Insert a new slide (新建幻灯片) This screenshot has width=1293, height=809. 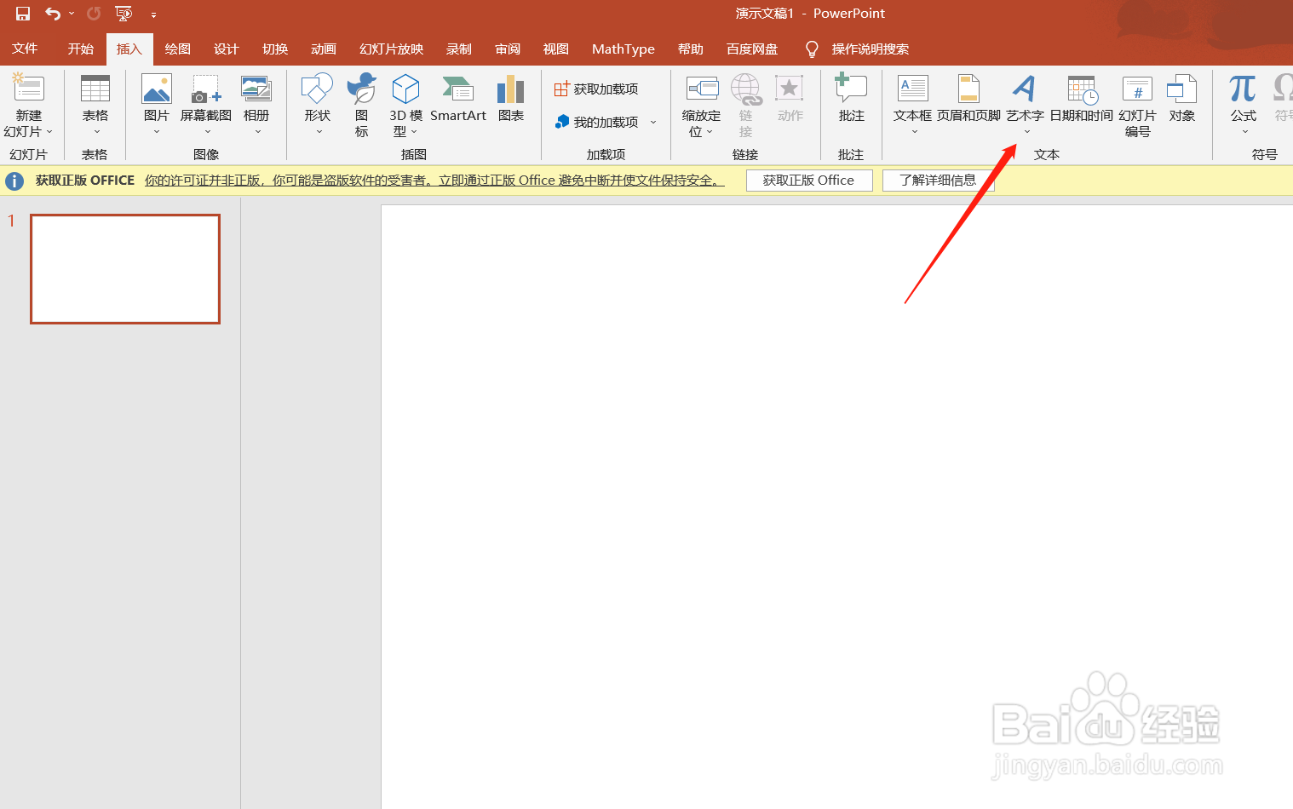pyautogui.click(x=28, y=106)
